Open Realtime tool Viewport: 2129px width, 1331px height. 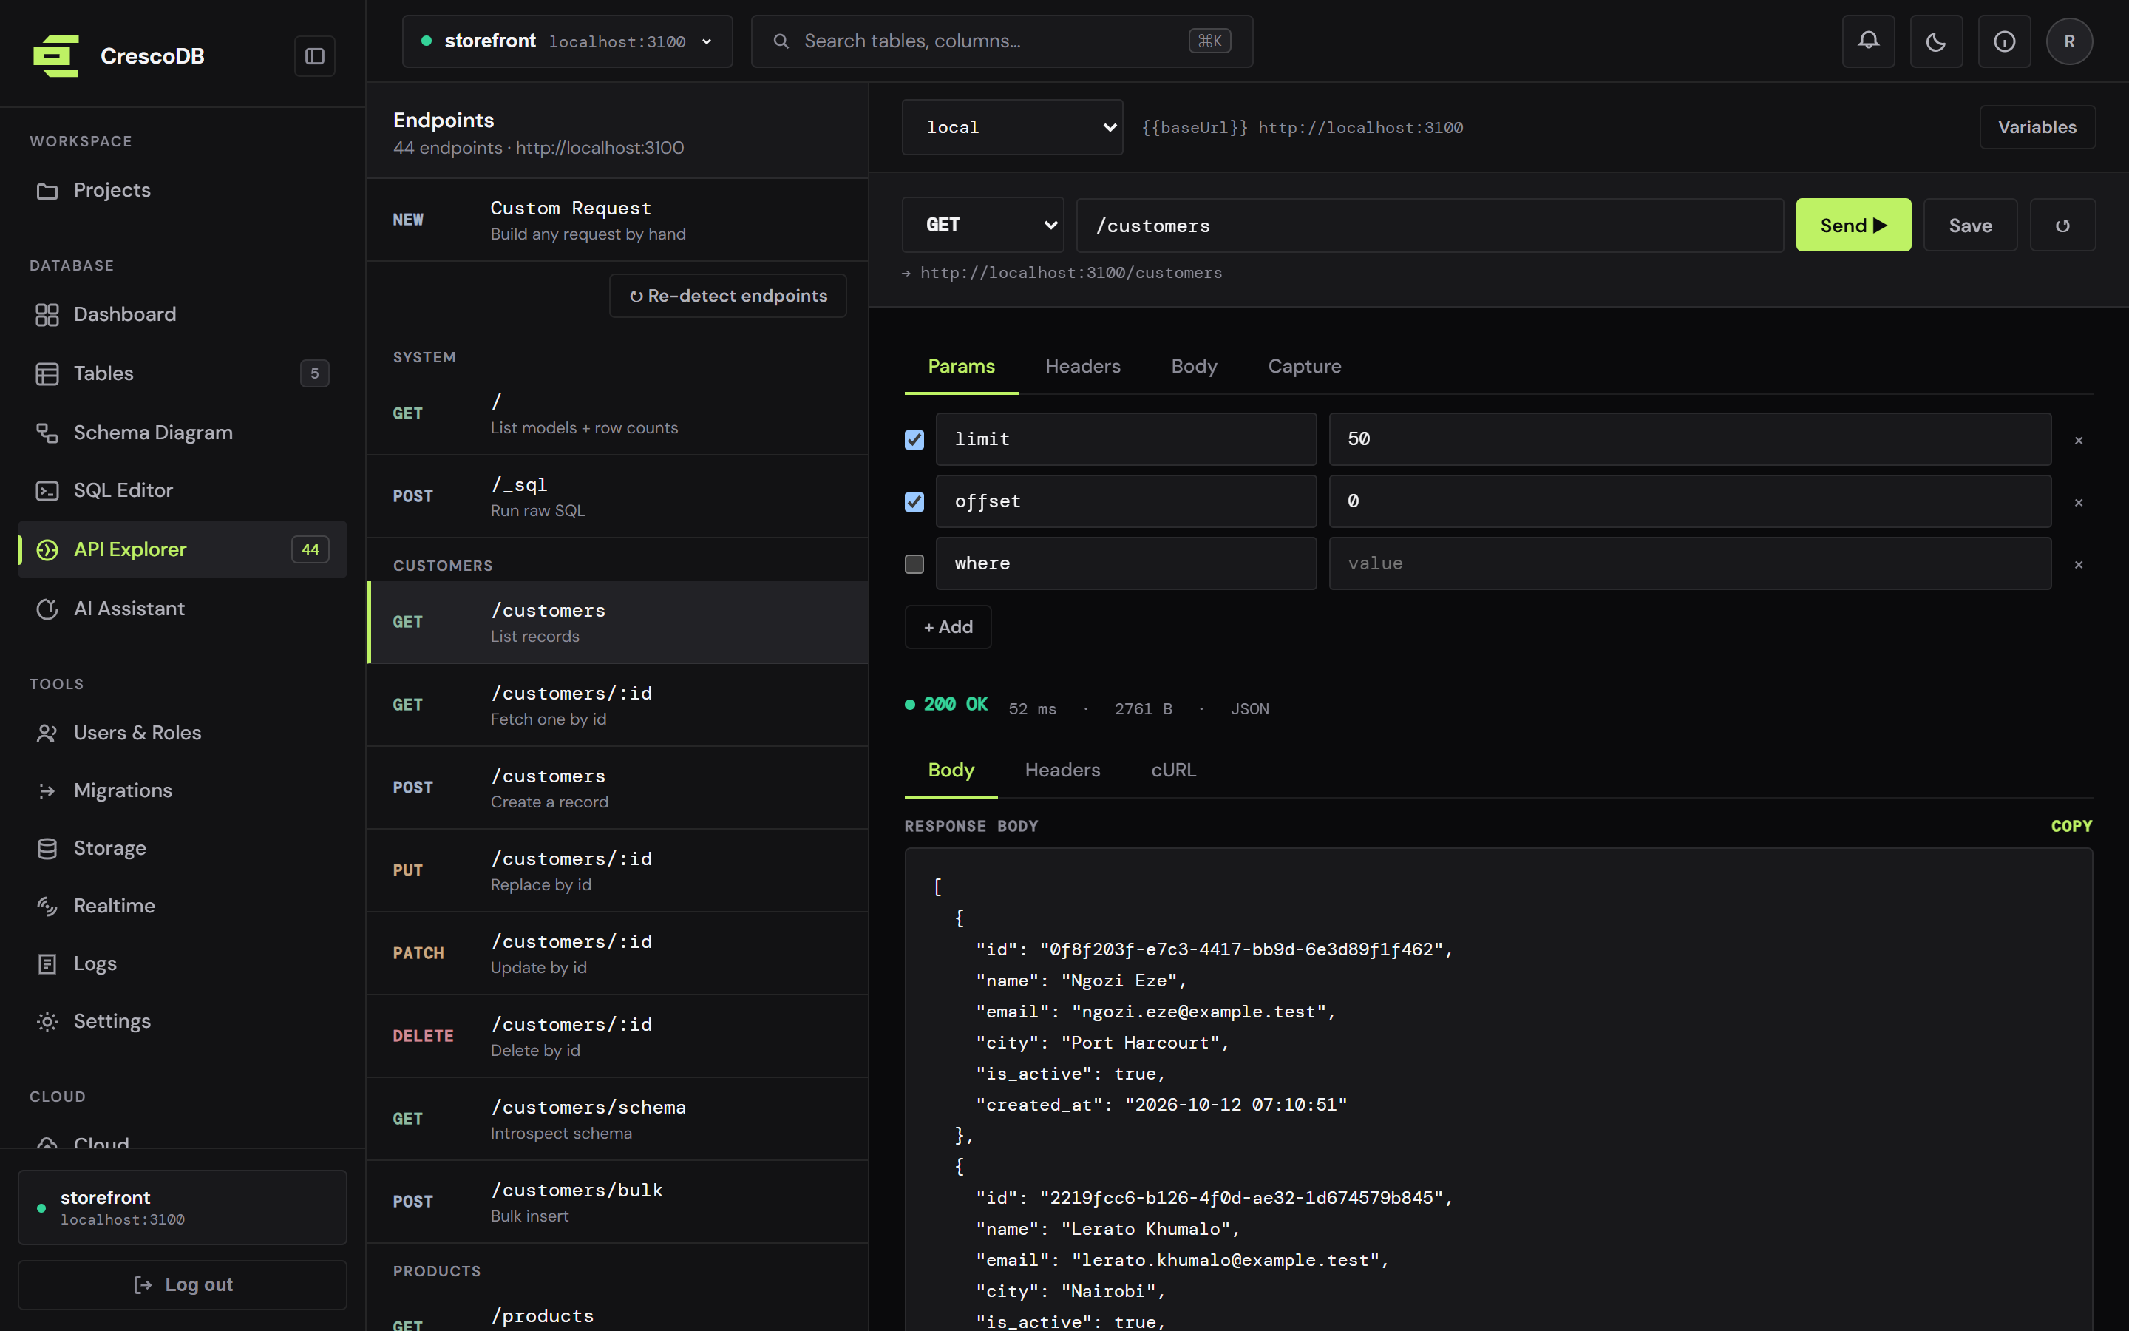point(182,906)
